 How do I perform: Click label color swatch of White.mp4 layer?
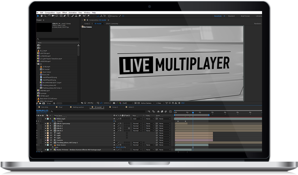pyautogui.click(x=48, y=119)
